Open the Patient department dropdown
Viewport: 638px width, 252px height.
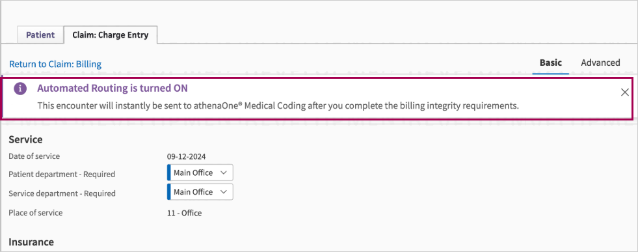pyautogui.click(x=200, y=173)
